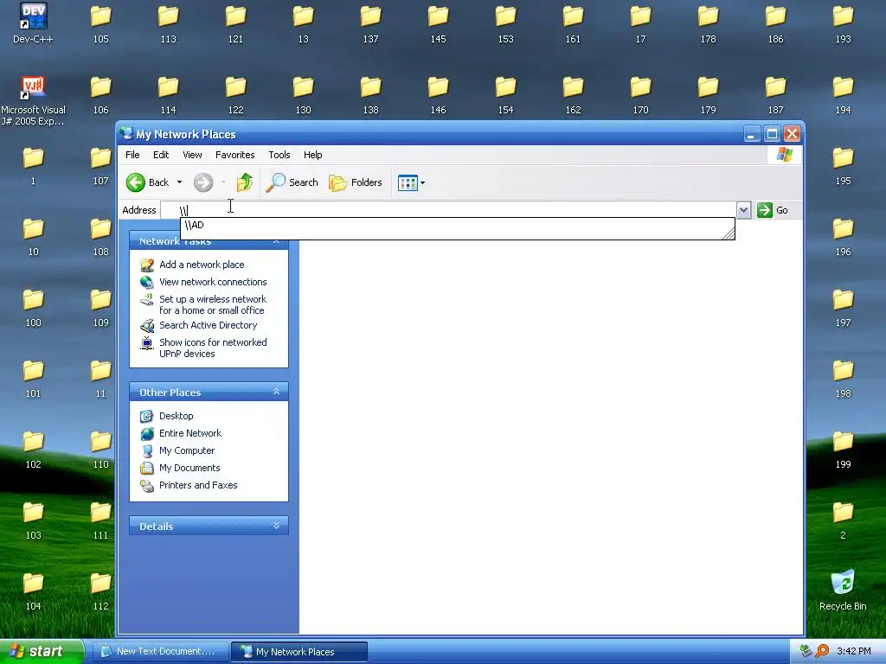Image resolution: width=886 pixels, height=664 pixels.
Task: Click the My Network Places title bar icon
Action: 126,133
